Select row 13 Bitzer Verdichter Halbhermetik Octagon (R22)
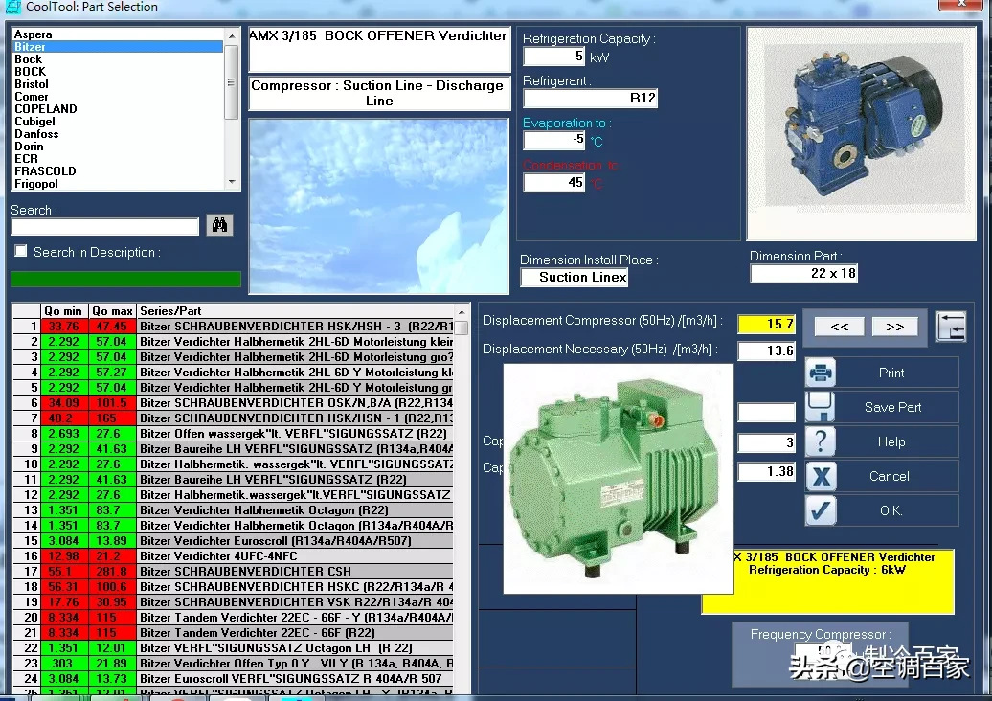Image resolution: width=992 pixels, height=701 pixels. point(233,509)
